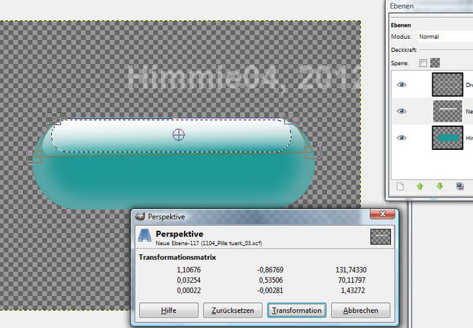Lower layer with the green down arrow
This screenshot has width=473, height=328.
pos(439,186)
